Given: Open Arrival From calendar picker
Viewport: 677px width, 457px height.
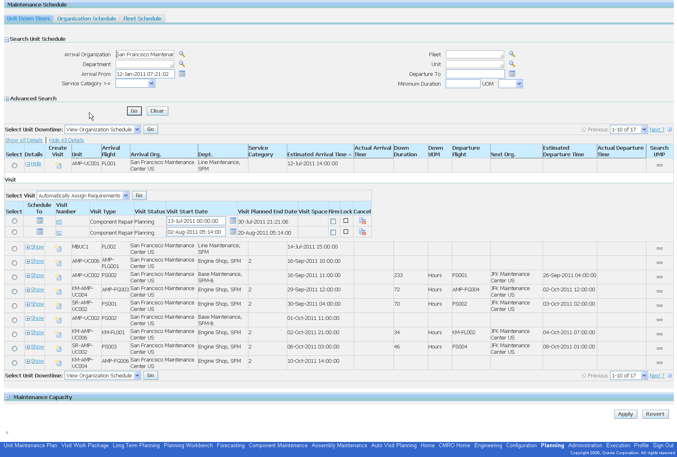Looking at the screenshot, I should [x=182, y=74].
